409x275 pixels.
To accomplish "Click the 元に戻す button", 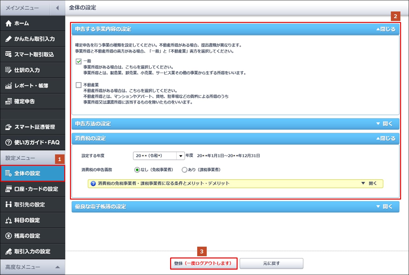I will click(271, 264).
